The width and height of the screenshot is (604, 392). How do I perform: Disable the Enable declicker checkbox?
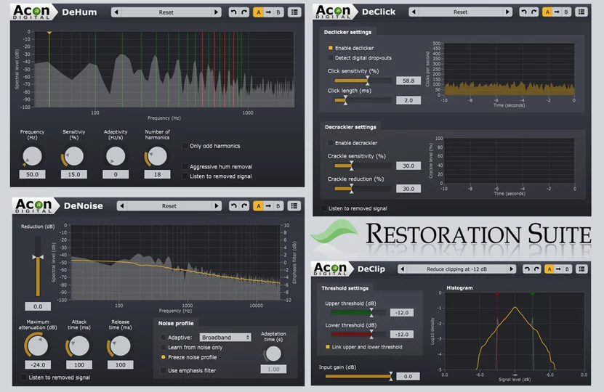(x=330, y=48)
